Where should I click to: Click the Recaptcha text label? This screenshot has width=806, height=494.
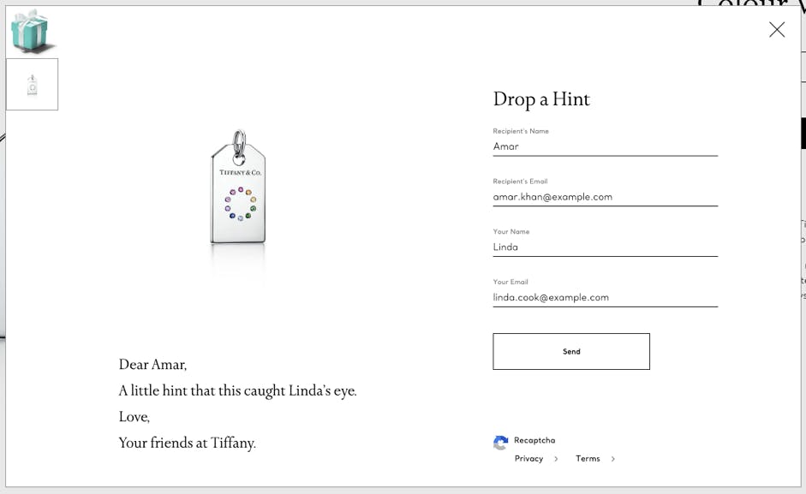[534, 441]
